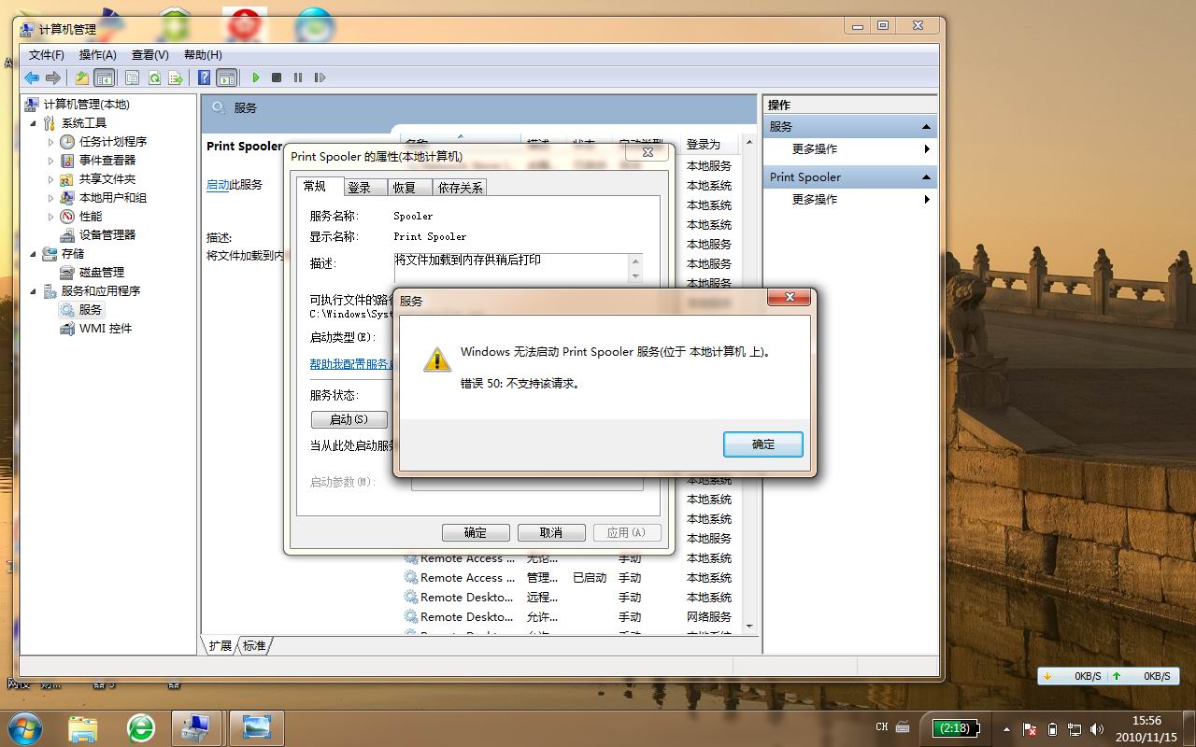
Task: Select 事件查看器 in the console tree
Action: [107, 161]
